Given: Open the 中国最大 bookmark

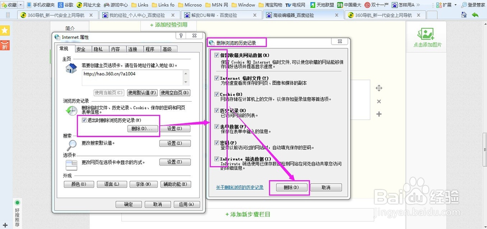Looking at the screenshot, I should click(x=349, y=5).
